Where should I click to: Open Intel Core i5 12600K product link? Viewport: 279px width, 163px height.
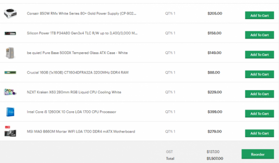(71, 112)
